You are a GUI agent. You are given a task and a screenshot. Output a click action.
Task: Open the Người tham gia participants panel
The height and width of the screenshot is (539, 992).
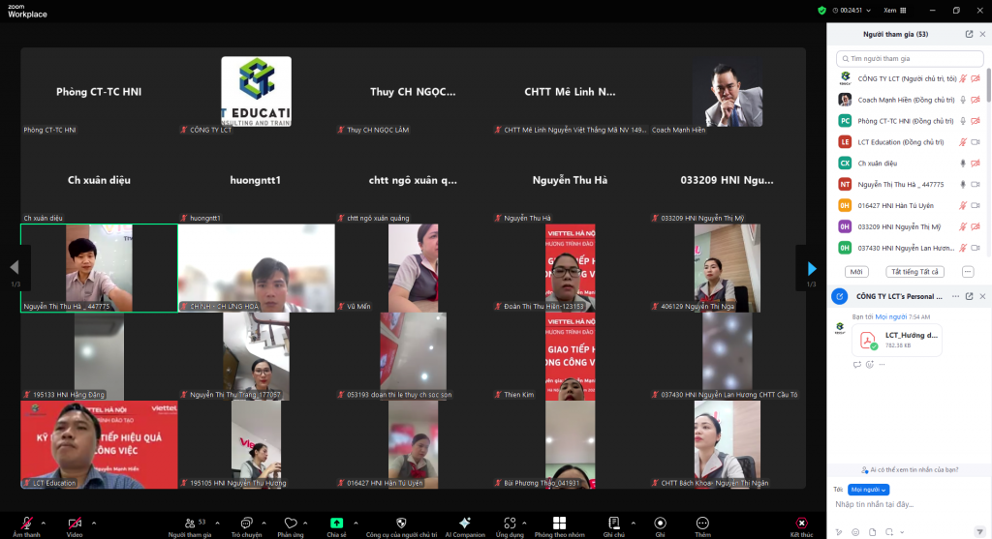pyautogui.click(x=190, y=525)
